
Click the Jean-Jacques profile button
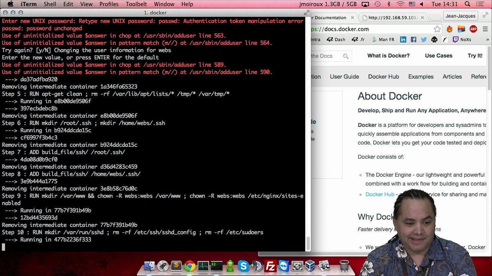[461, 16]
